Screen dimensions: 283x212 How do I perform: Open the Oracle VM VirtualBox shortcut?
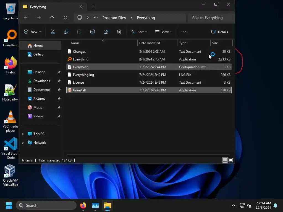click(11, 175)
